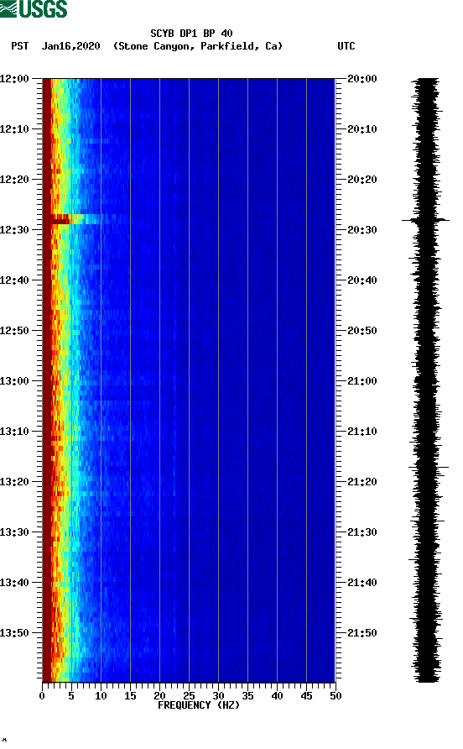Click the 0 Hz frequency axis label
Viewport: 463px width, 749px height.
point(42,695)
